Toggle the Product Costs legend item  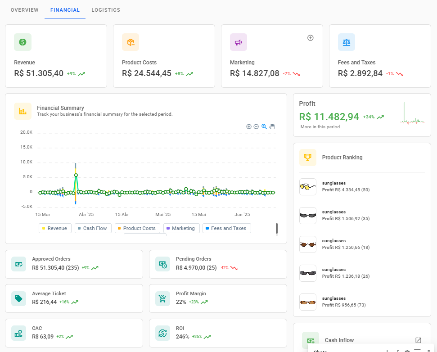(x=136, y=228)
